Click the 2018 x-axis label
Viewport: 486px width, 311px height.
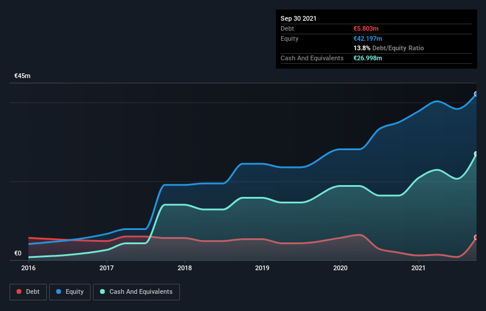point(185,268)
